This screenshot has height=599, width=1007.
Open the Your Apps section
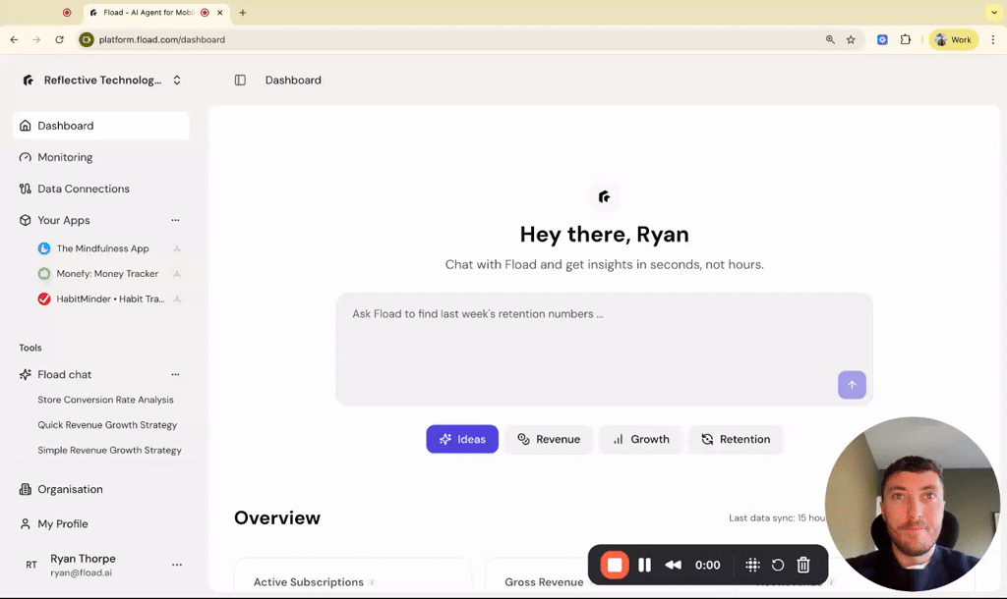point(64,220)
